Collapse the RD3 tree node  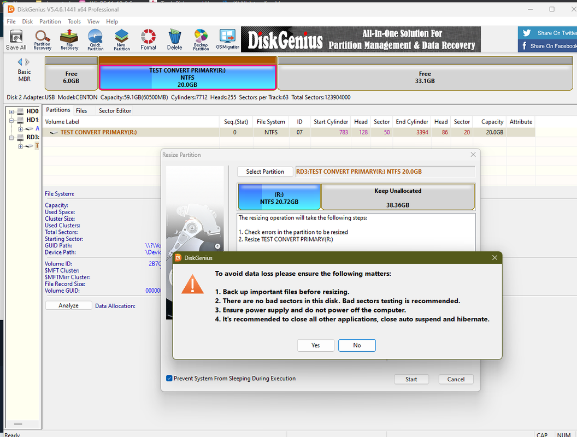point(11,138)
